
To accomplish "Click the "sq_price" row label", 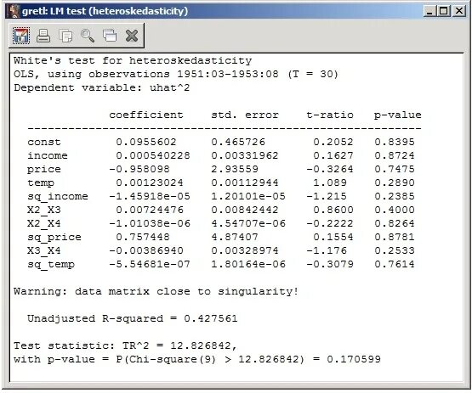I will coord(54,237).
